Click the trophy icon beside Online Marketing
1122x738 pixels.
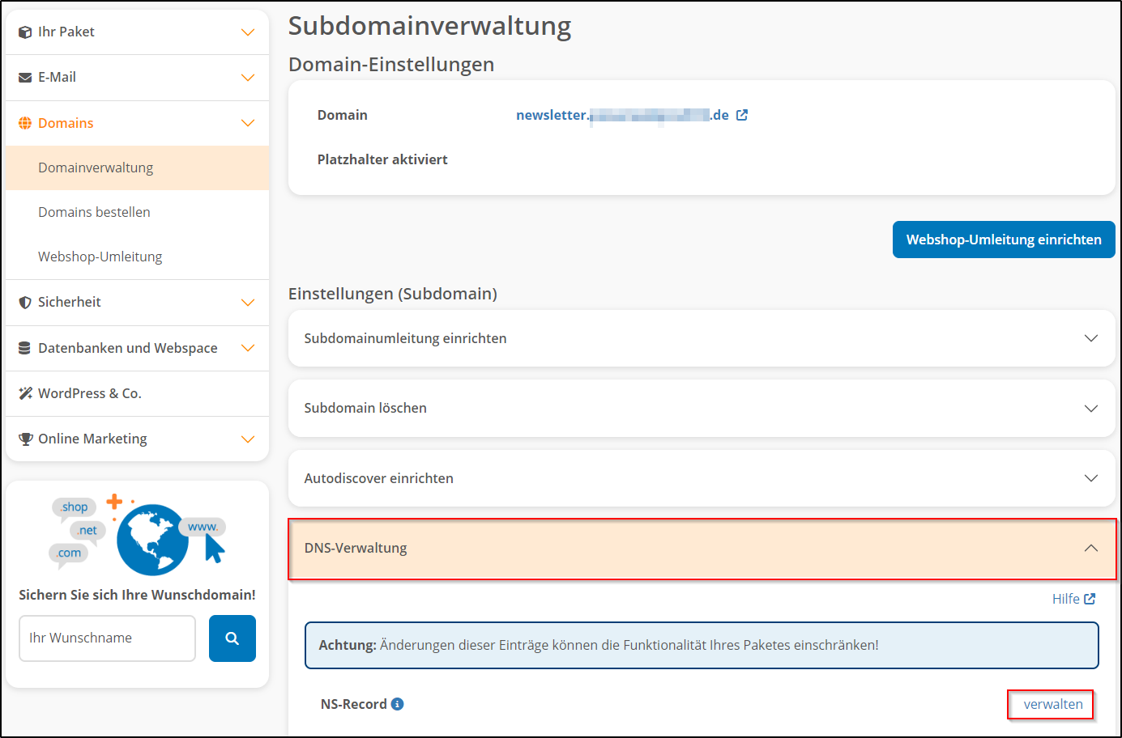[24, 438]
